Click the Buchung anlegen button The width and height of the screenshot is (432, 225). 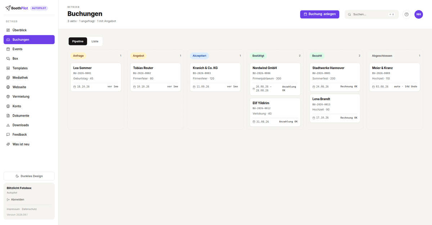pos(320,14)
